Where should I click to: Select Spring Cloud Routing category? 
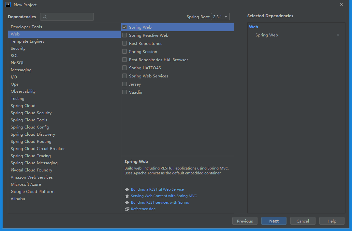pos(65,142)
